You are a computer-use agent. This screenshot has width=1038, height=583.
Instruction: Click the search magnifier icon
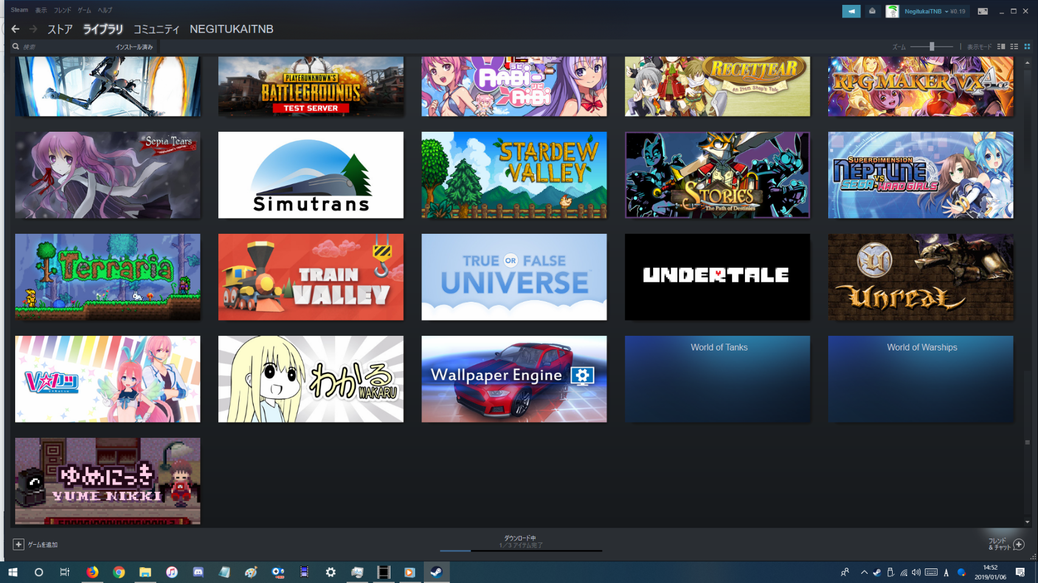click(x=16, y=47)
